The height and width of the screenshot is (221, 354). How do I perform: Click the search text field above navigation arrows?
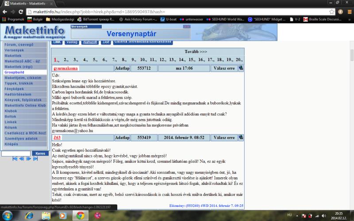16,153
